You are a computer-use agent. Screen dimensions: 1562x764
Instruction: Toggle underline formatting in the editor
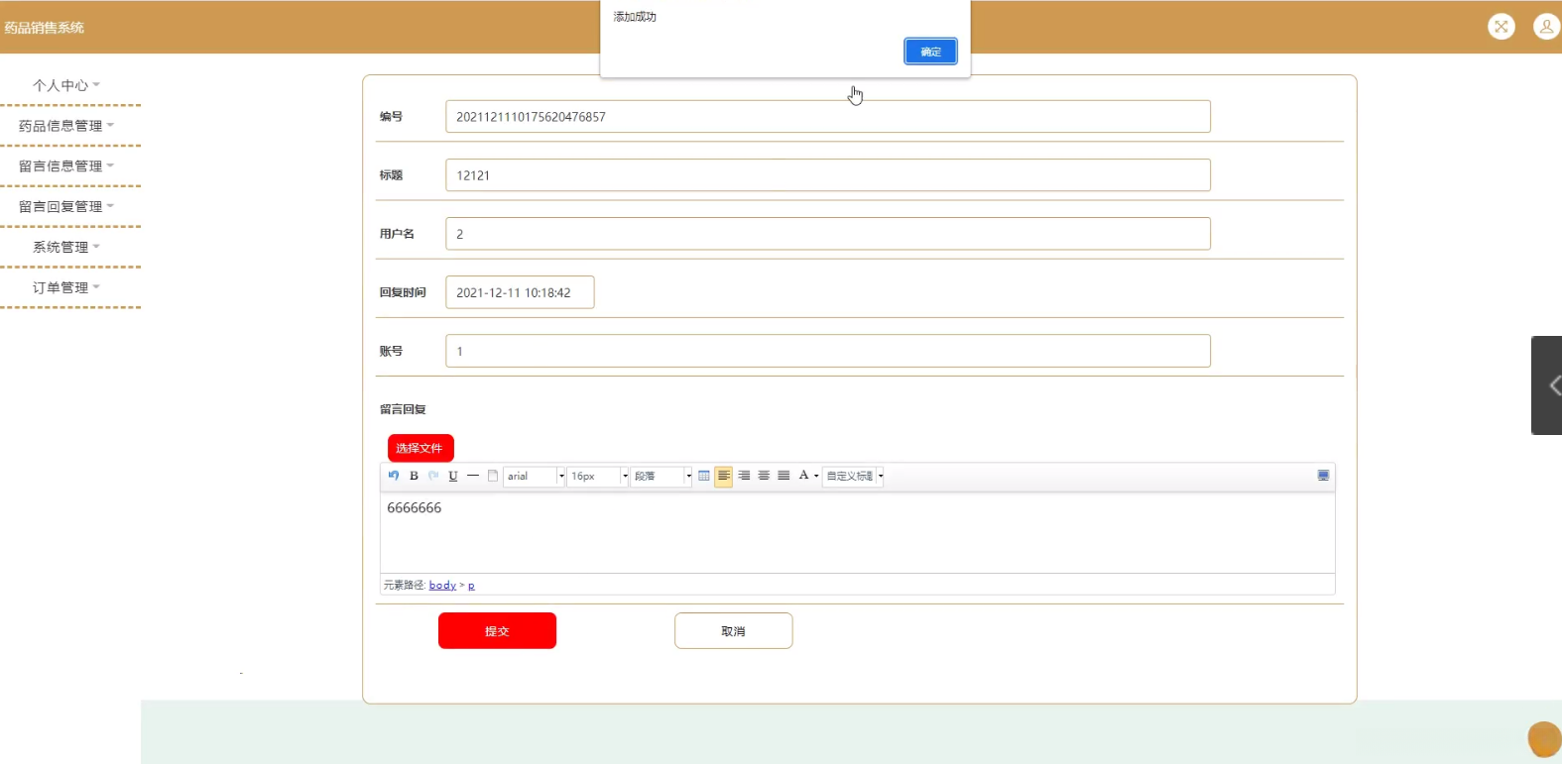coord(453,476)
